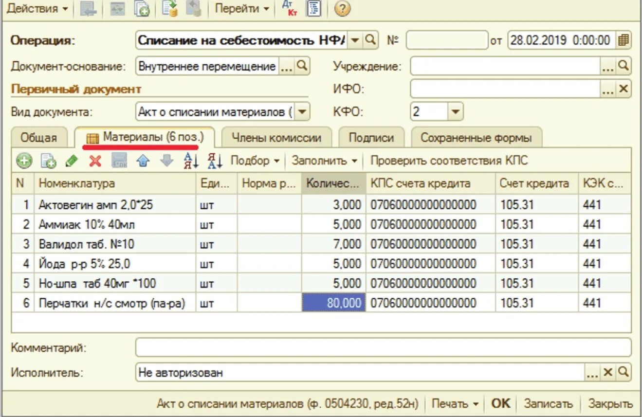Select ИФО using the ellipsis button
Image resolution: width=642 pixels, height=417 pixels.
click(607, 90)
